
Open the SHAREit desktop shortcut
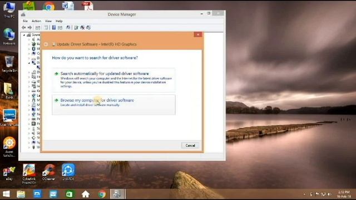click(68, 172)
